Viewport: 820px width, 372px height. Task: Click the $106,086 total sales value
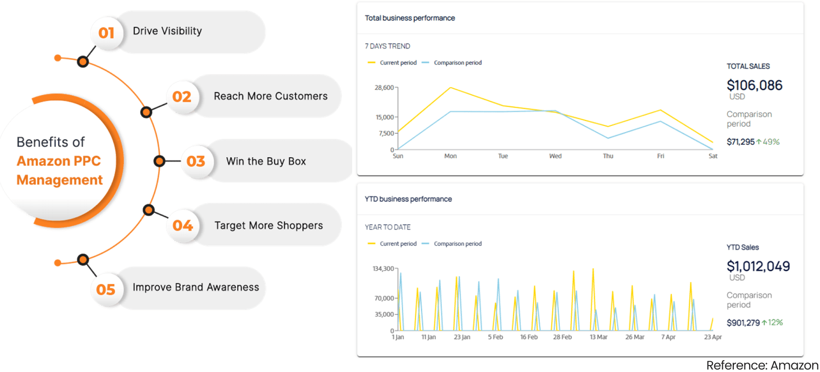pos(755,85)
